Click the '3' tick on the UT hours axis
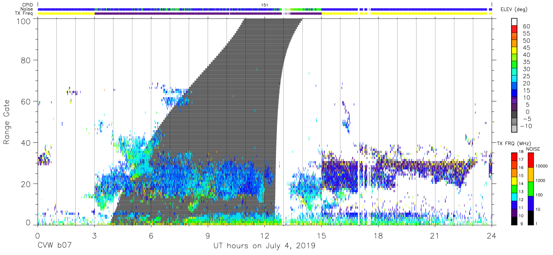 94,236
